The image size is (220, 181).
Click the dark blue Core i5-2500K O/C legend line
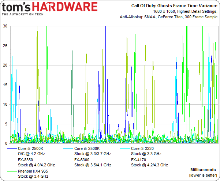12,148
